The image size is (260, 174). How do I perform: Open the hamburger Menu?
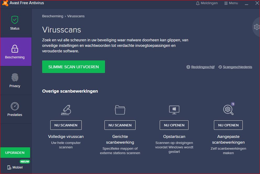[231, 3]
